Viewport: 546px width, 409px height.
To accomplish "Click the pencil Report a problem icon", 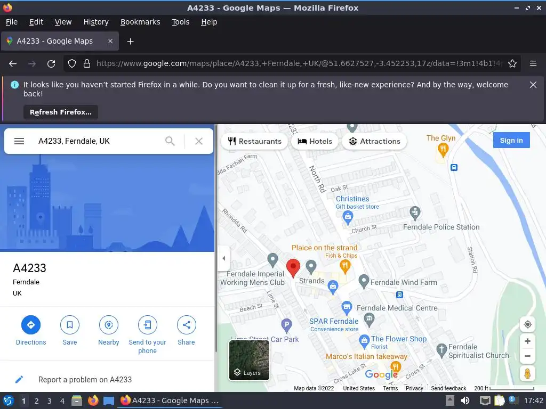I will point(19,379).
